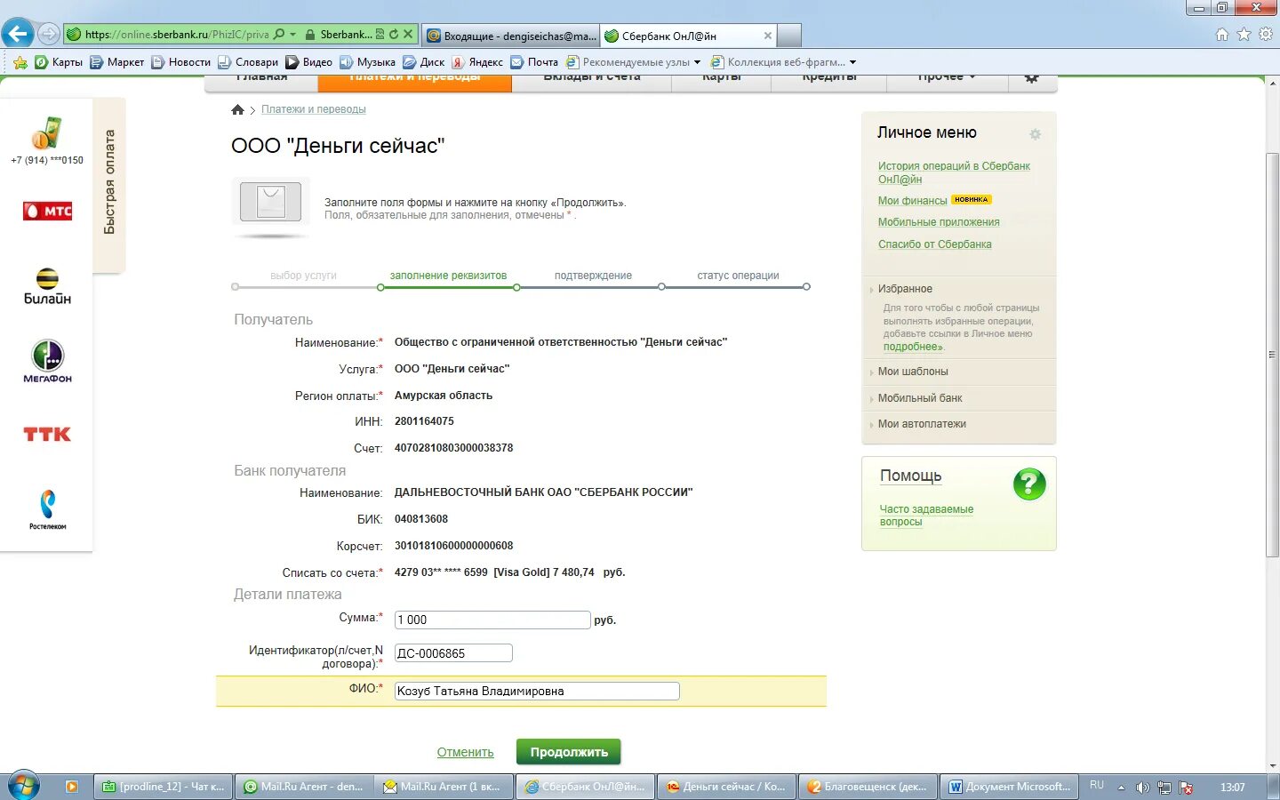Click the green question mark help icon
1280x800 pixels.
pyautogui.click(x=1029, y=484)
